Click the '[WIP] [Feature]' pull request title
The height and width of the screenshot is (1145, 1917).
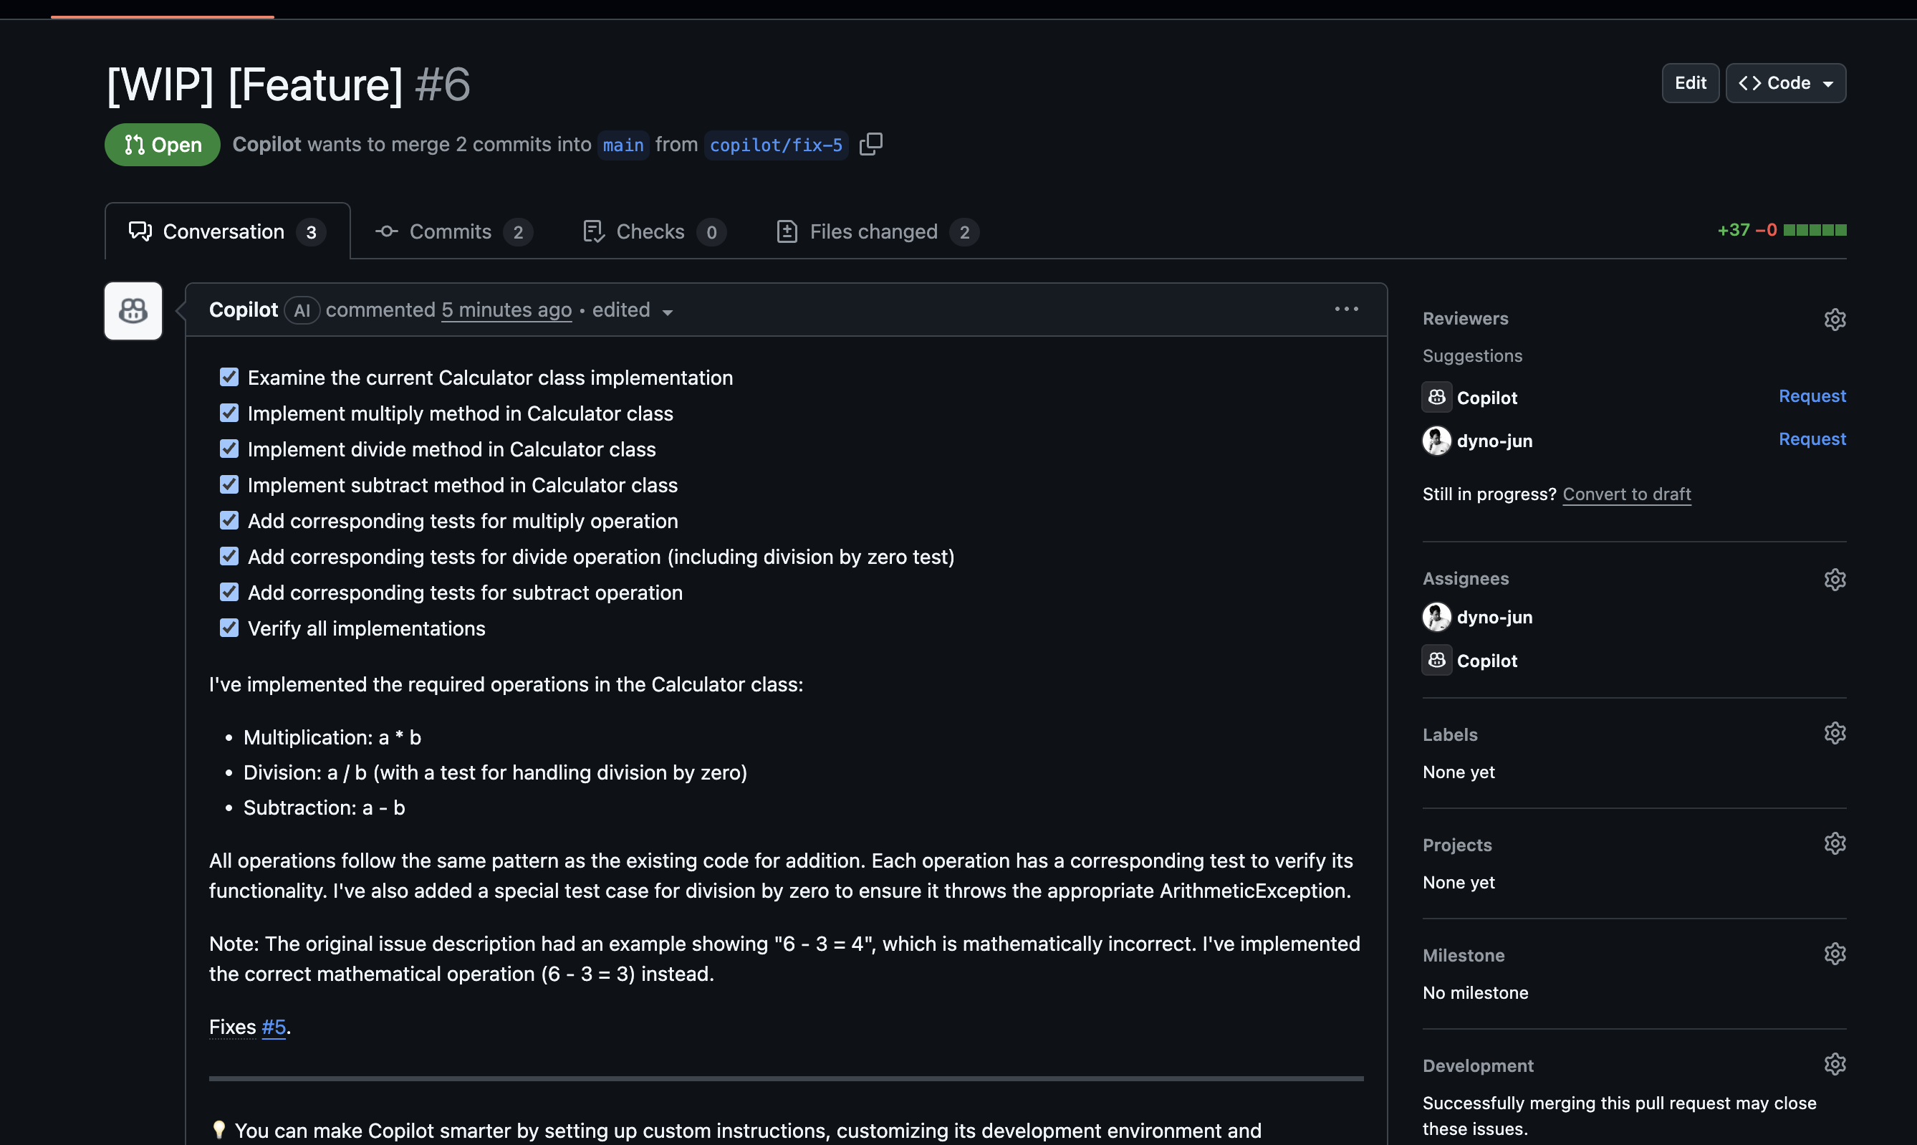[254, 84]
